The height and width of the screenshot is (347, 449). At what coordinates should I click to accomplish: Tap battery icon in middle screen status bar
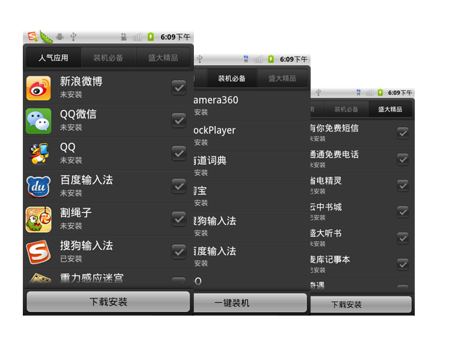(x=271, y=59)
